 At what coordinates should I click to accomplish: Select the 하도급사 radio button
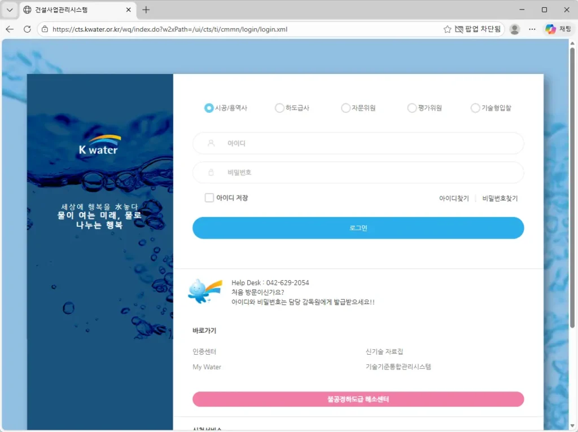click(x=279, y=108)
